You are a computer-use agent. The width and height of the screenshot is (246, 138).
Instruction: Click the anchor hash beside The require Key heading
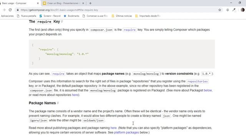point(62,21)
